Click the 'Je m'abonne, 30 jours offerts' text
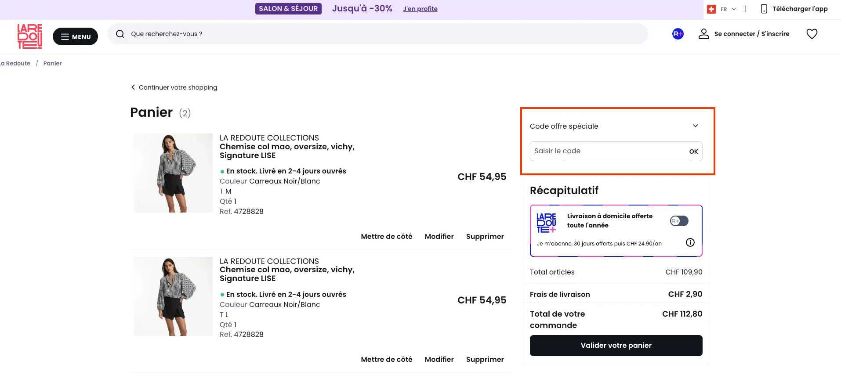The image size is (841, 386). (599, 244)
